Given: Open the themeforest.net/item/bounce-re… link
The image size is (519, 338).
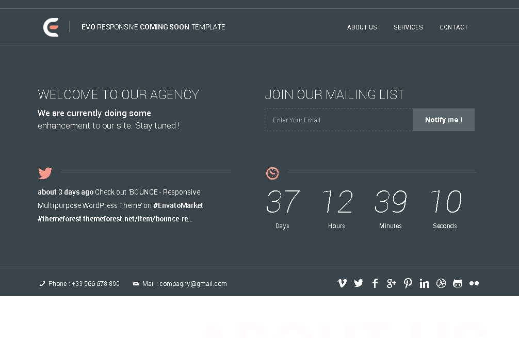Looking at the screenshot, I should tap(138, 219).
